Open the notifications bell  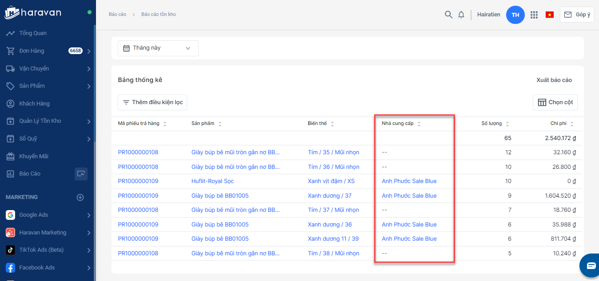coord(461,15)
